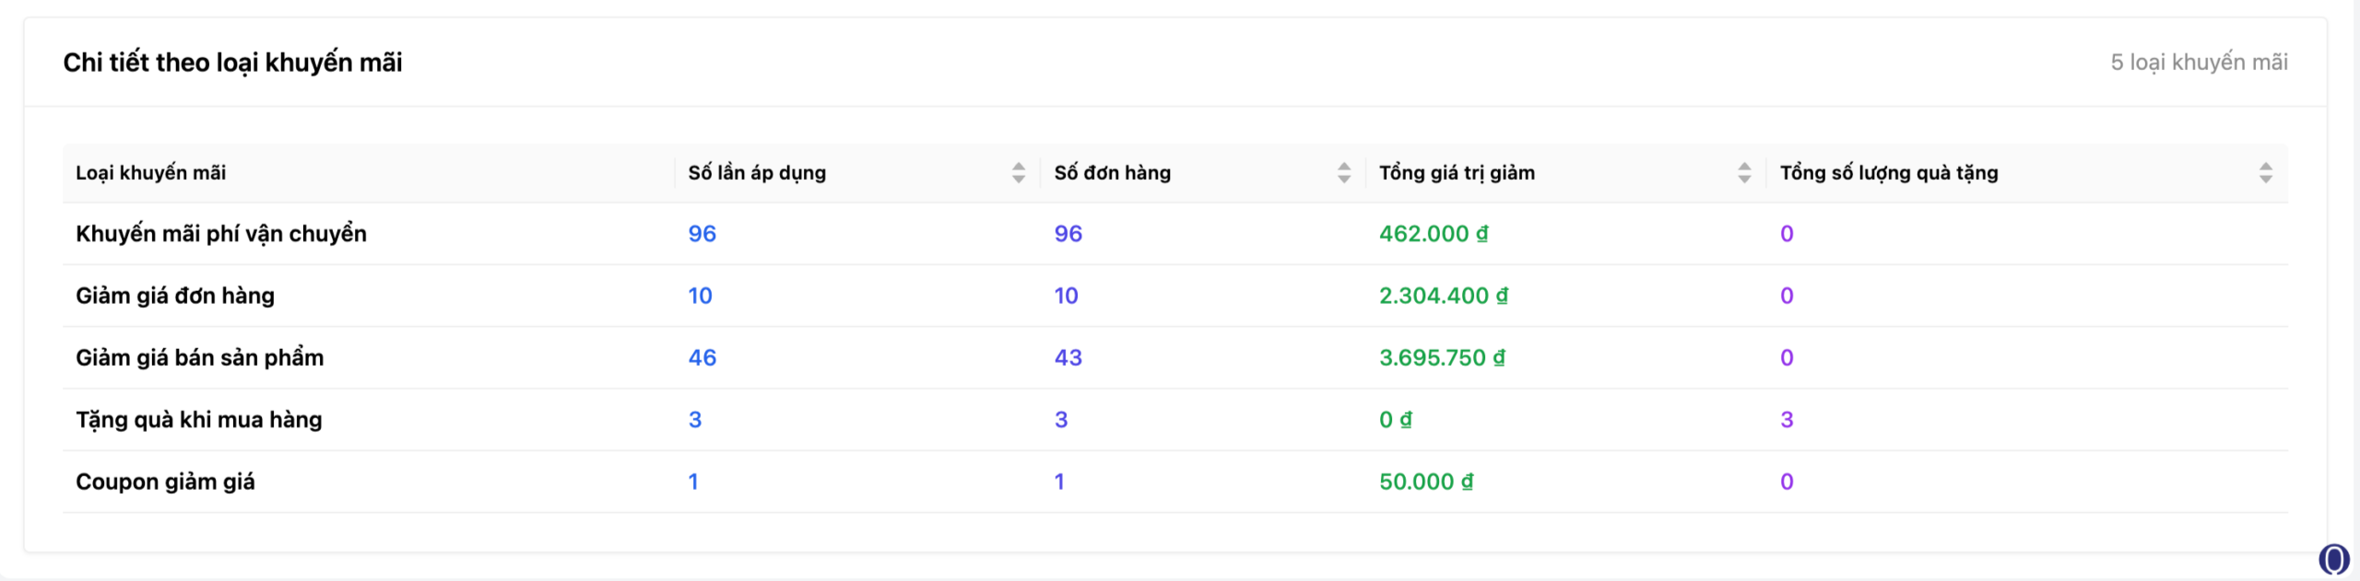Viewport: 2360px width, 581px height.
Task: Click the 462.000 đ discount value
Action: (1433, 234)
